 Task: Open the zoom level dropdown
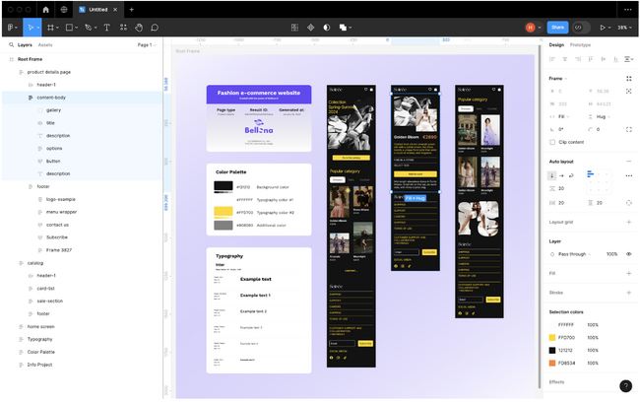[624, 28]
